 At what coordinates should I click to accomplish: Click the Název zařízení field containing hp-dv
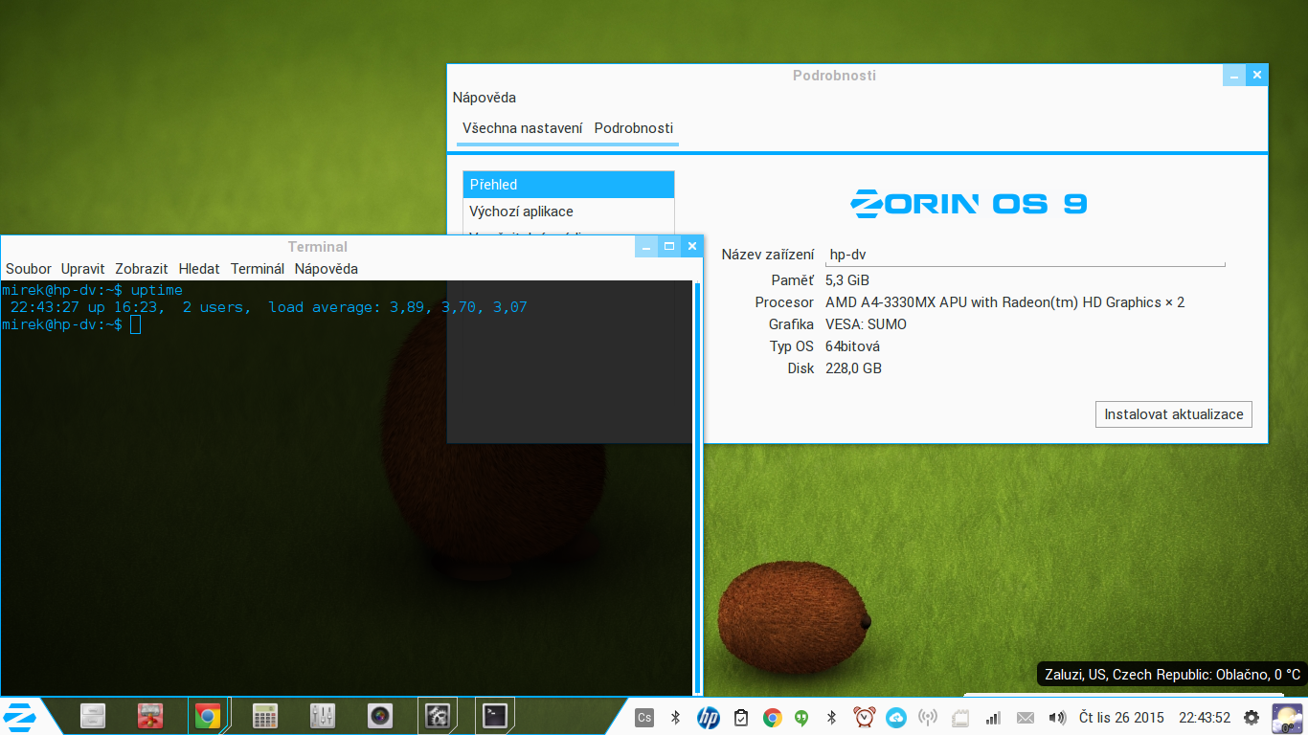click(1025, 255)
